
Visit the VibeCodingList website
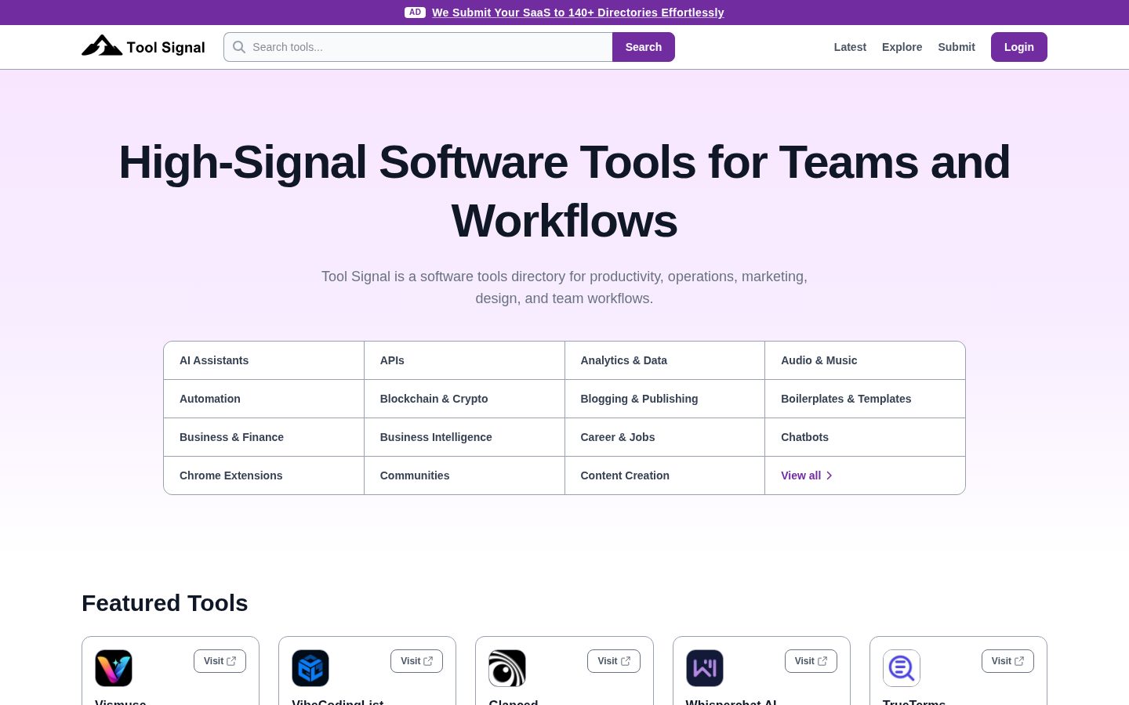point(416,661)
